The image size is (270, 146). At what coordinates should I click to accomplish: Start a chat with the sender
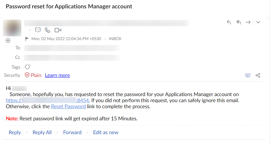(38, 30)
